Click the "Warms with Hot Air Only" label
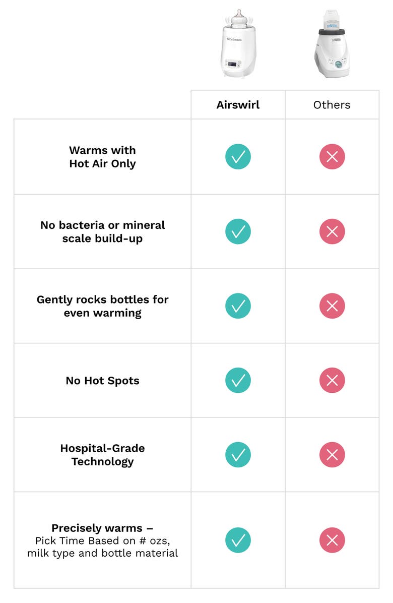Viewport: 393px width, 603px height. 102,157
